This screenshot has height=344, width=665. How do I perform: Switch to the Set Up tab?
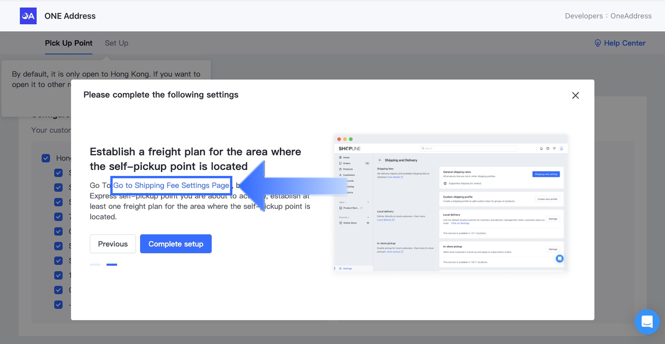[116, 43]
